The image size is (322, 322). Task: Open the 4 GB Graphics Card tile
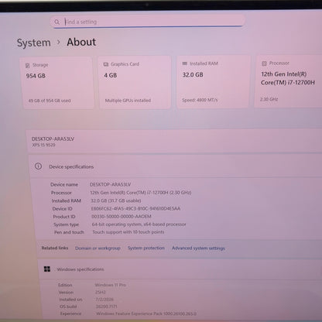pos(135,83)
